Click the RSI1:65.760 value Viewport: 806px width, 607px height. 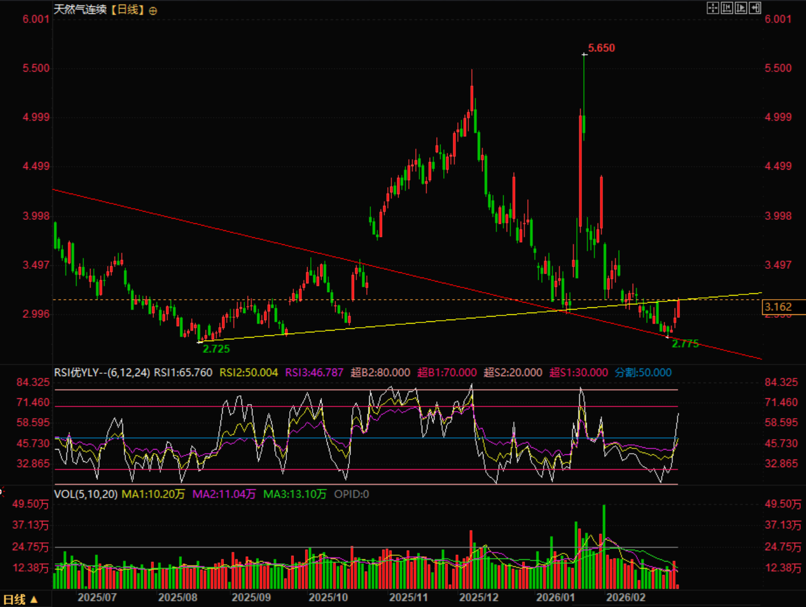pyautogui.click(x=183, y=373)
